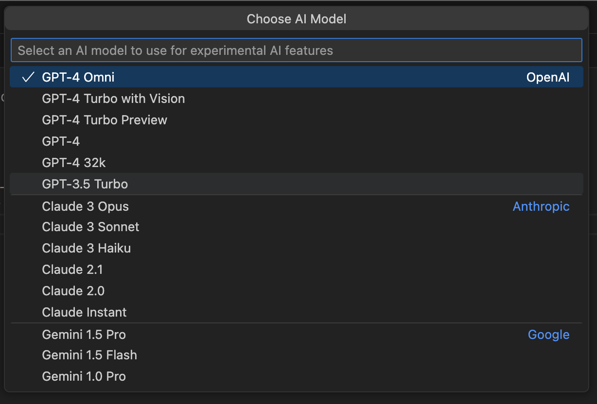597x404 pixels.
Task: Click the Anthropic provider label
Action: click(541, 206)
